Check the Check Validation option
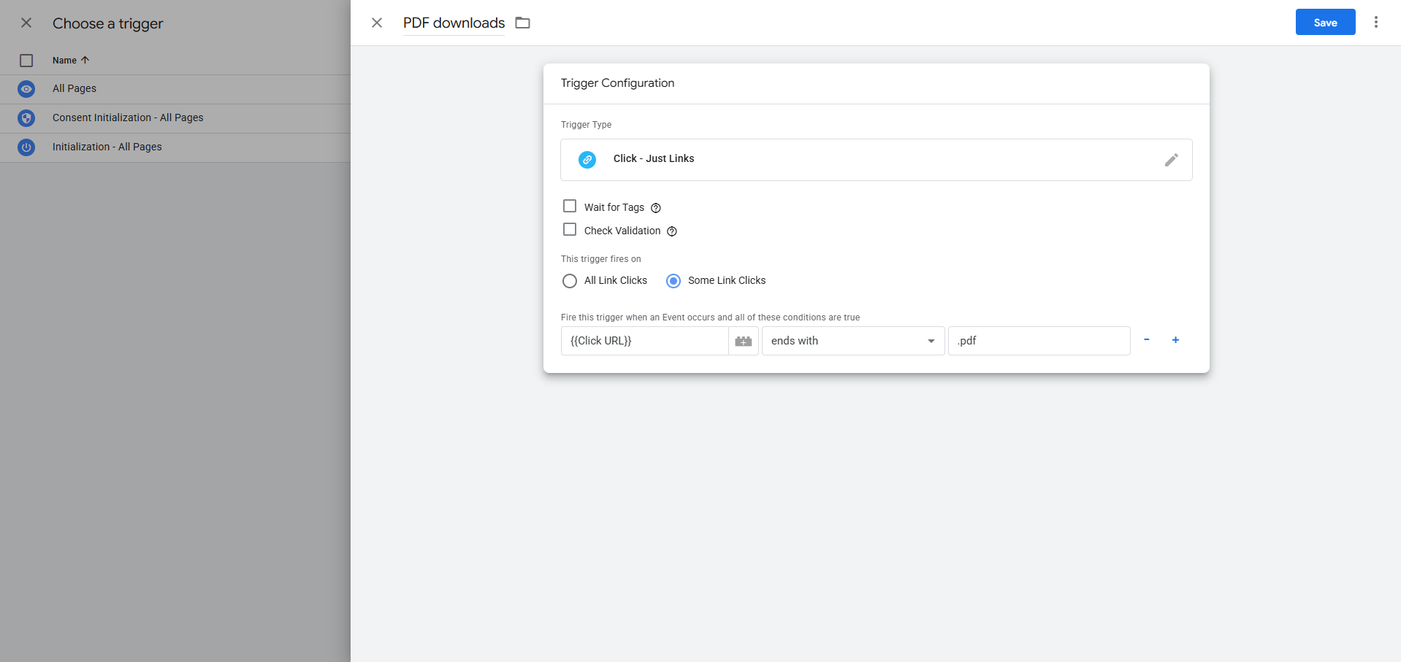 click(x=570, y=229)
